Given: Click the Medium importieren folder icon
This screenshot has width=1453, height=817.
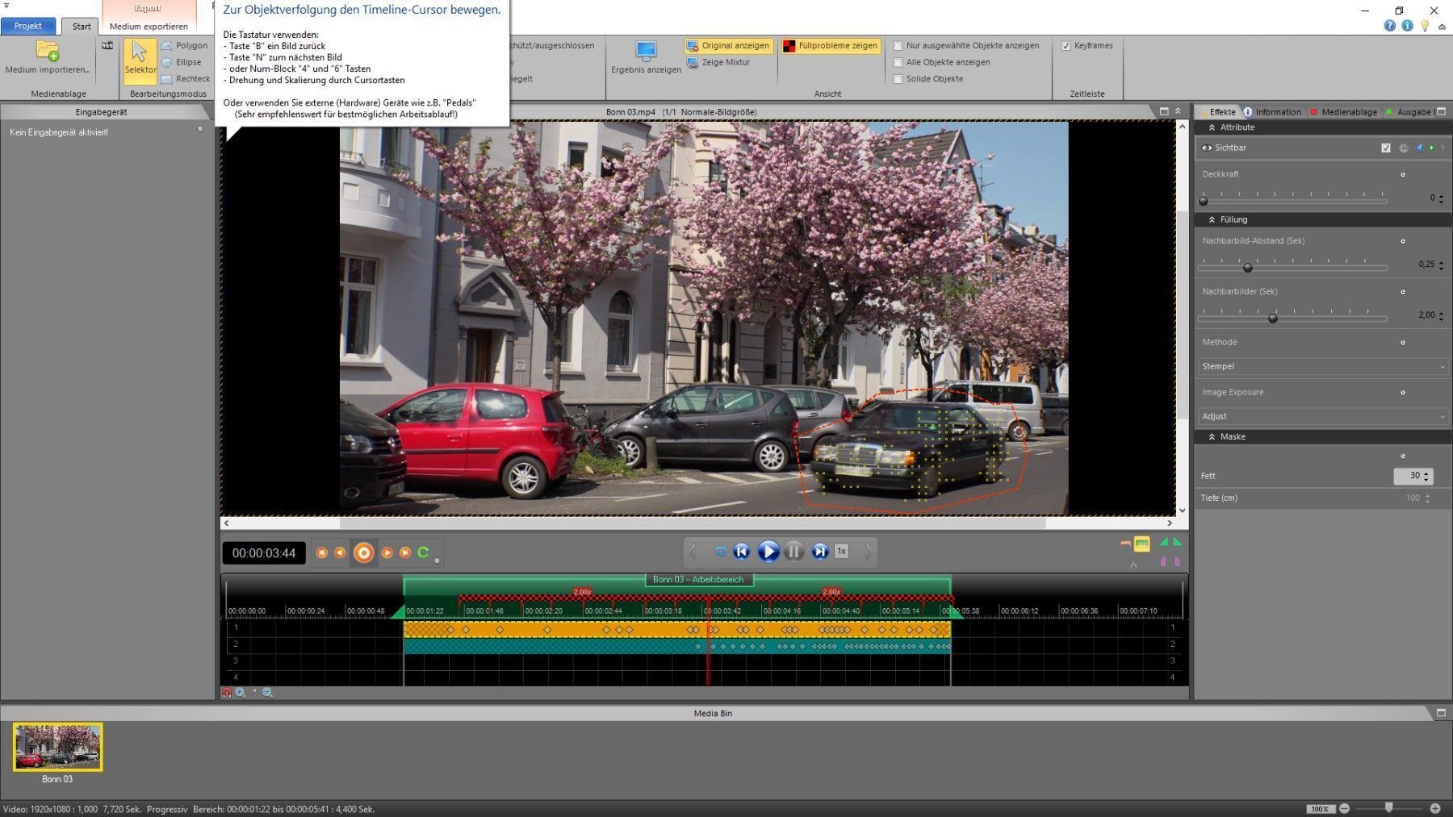Looking at the screenshot, I should [48, 52].
